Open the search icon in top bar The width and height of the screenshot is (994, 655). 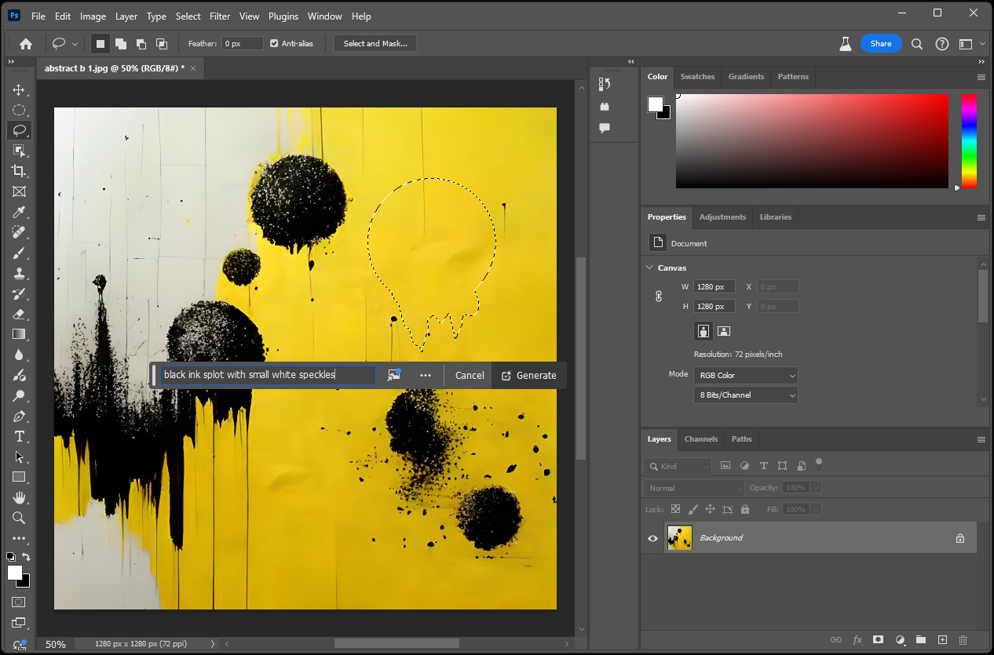point(916,44)
